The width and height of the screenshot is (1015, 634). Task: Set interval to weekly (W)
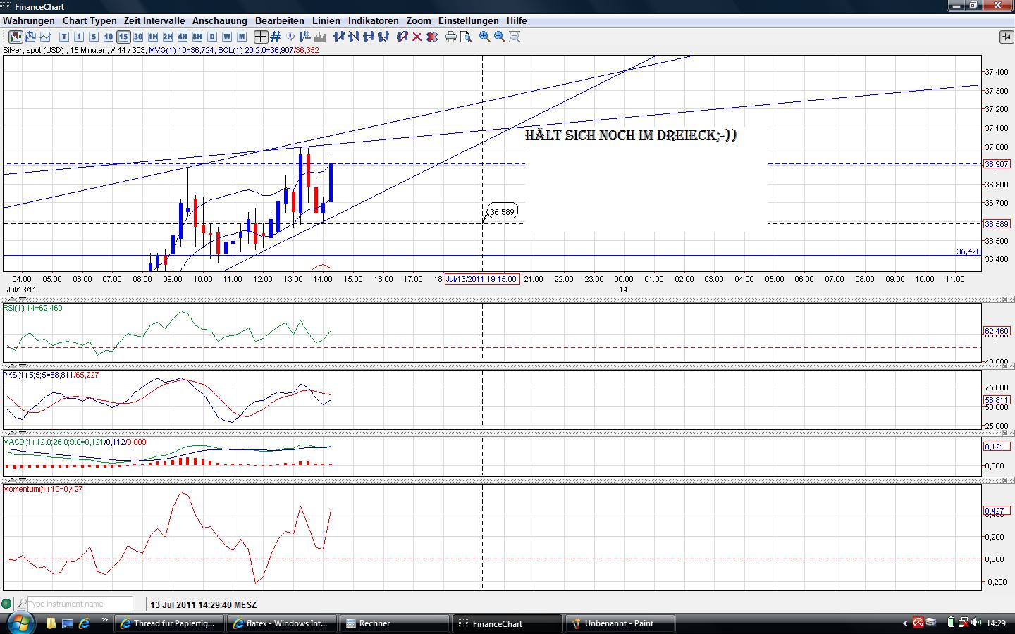point(227,37)
